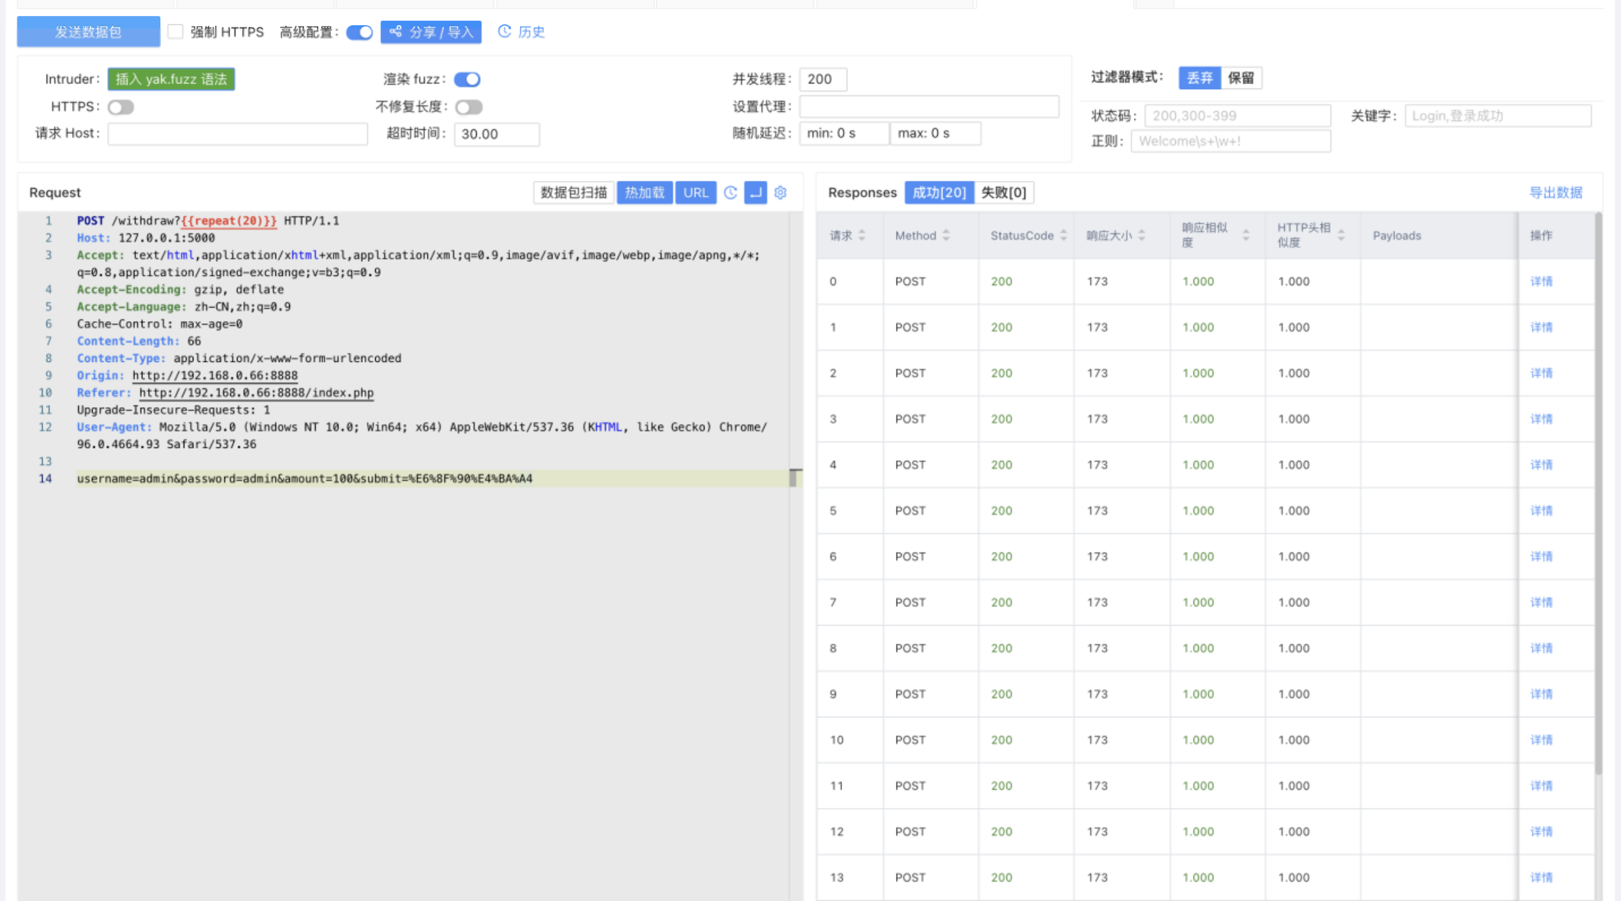Toggle the line wrap icon in Request toolbar

pyautogui.click(x=756, y=193)
